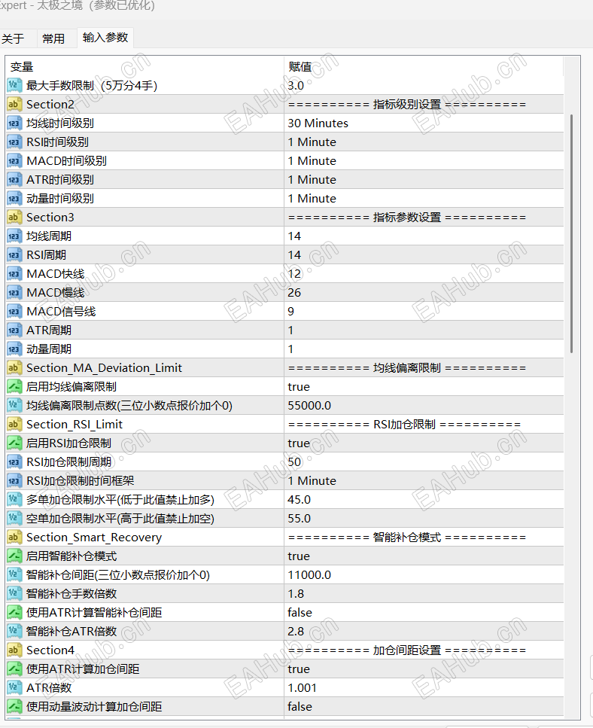Click the 123 icon beside 动量时间级别
Image resolution: width=593 pixels, height=728 pixels.
tap(14, 198)
